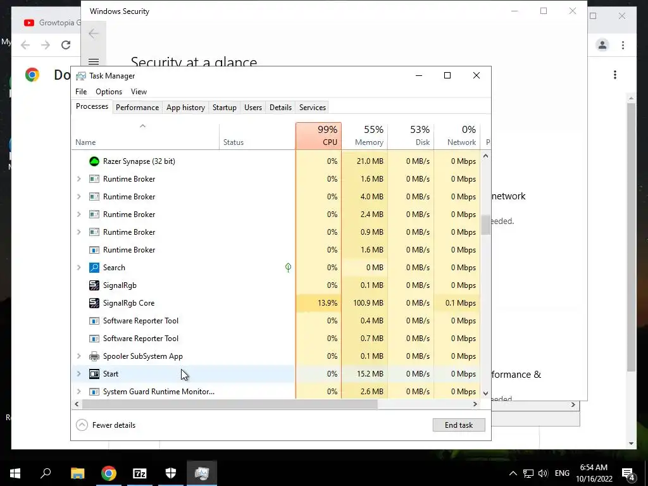Viewport: 648px width, 486px height.
Task: Click Chrome back navigation arrow
Action: point(25,45)
